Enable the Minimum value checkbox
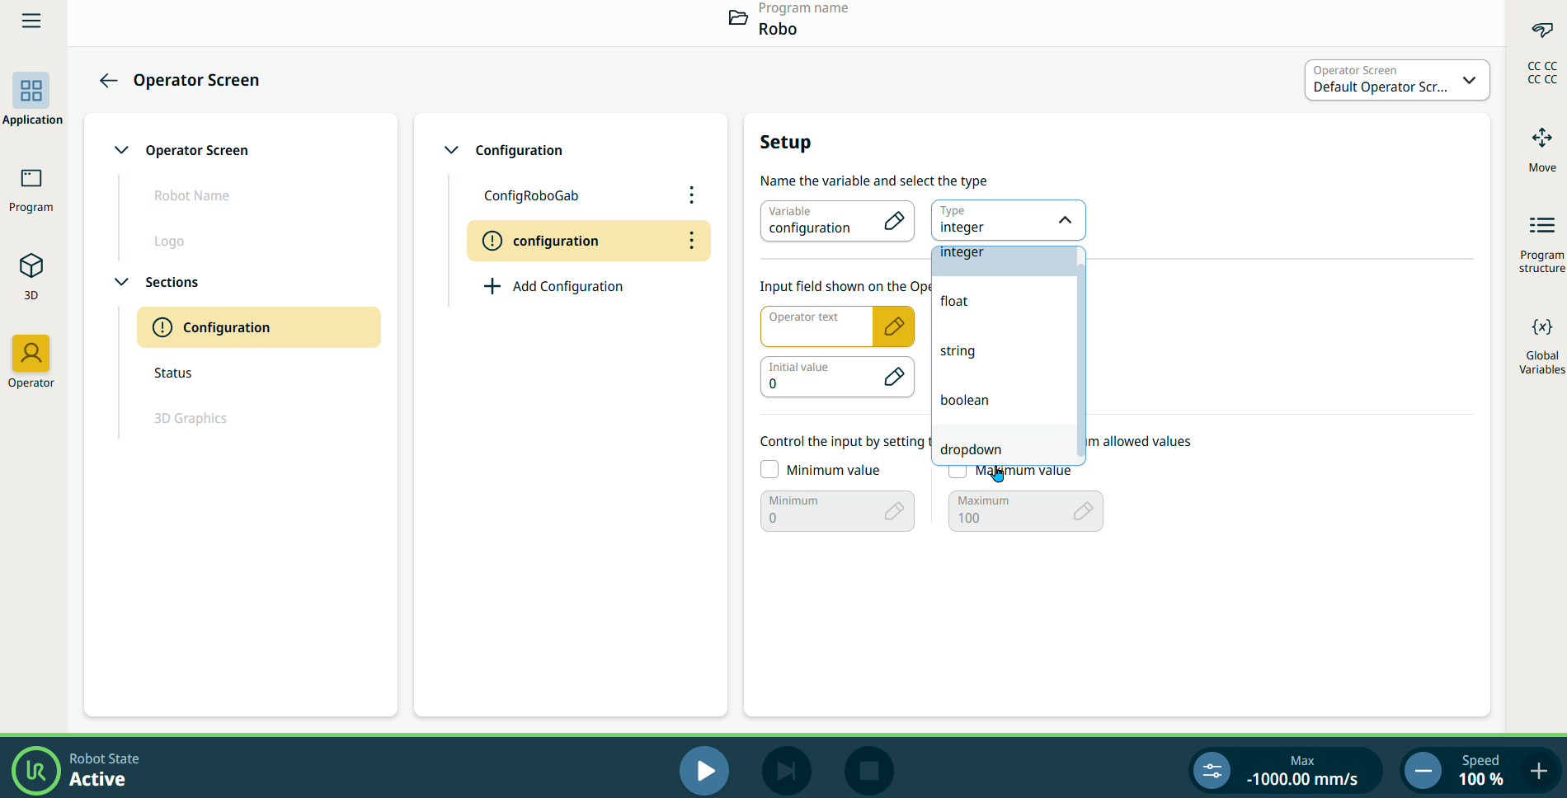 pos(769,470)
